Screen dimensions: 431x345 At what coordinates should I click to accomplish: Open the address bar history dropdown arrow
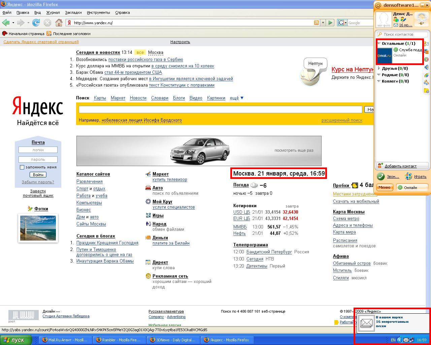point(323,23)
